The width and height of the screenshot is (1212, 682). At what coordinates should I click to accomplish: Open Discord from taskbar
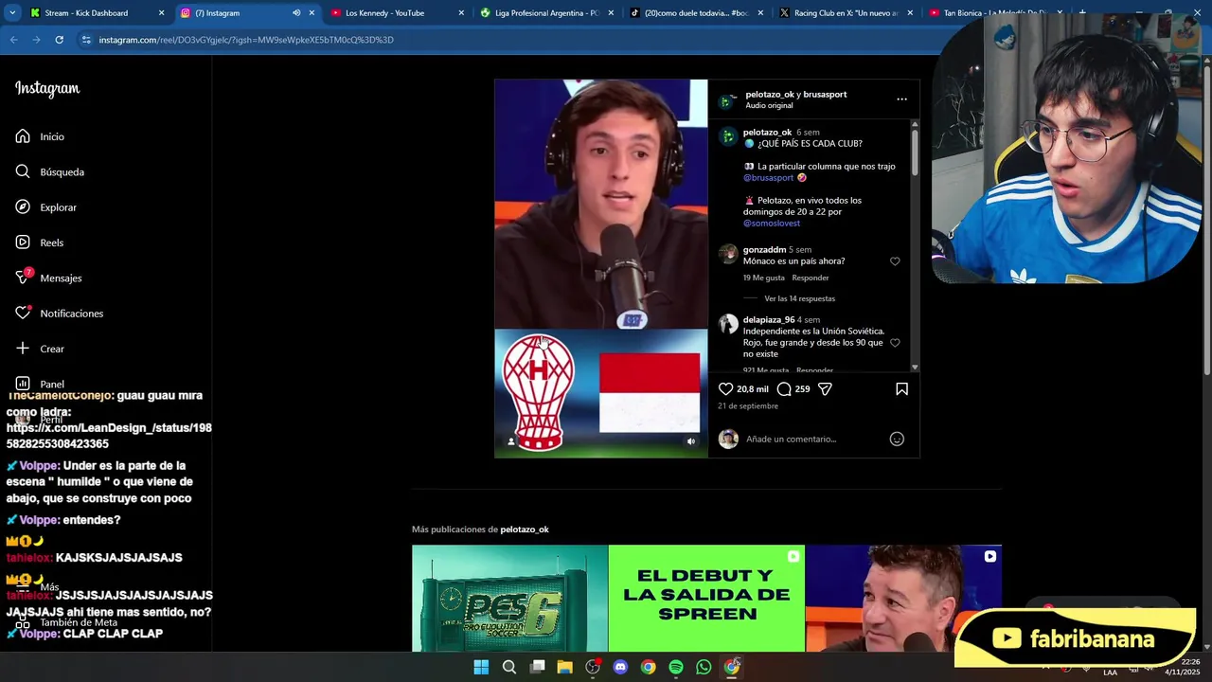(x=620, y=667)
